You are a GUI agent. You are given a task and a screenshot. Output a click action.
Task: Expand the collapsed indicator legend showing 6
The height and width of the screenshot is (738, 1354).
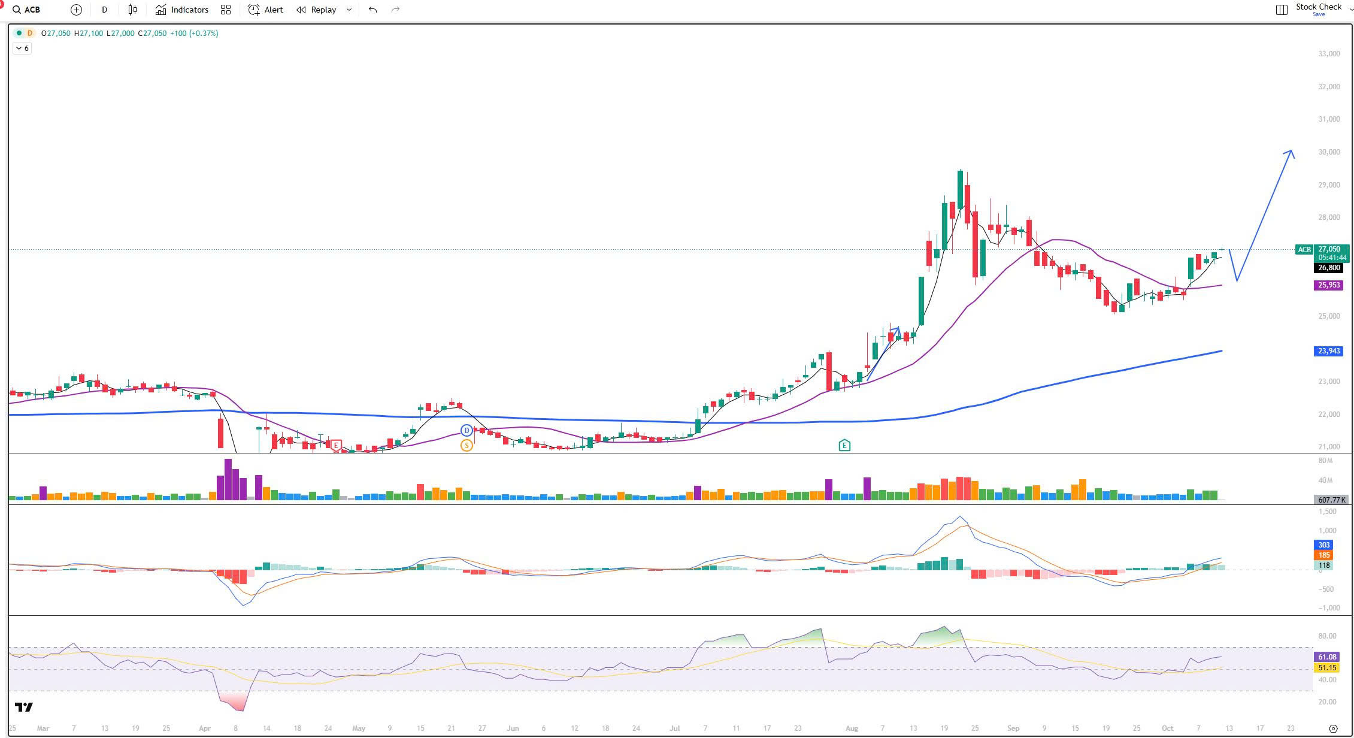click(22, 49)
